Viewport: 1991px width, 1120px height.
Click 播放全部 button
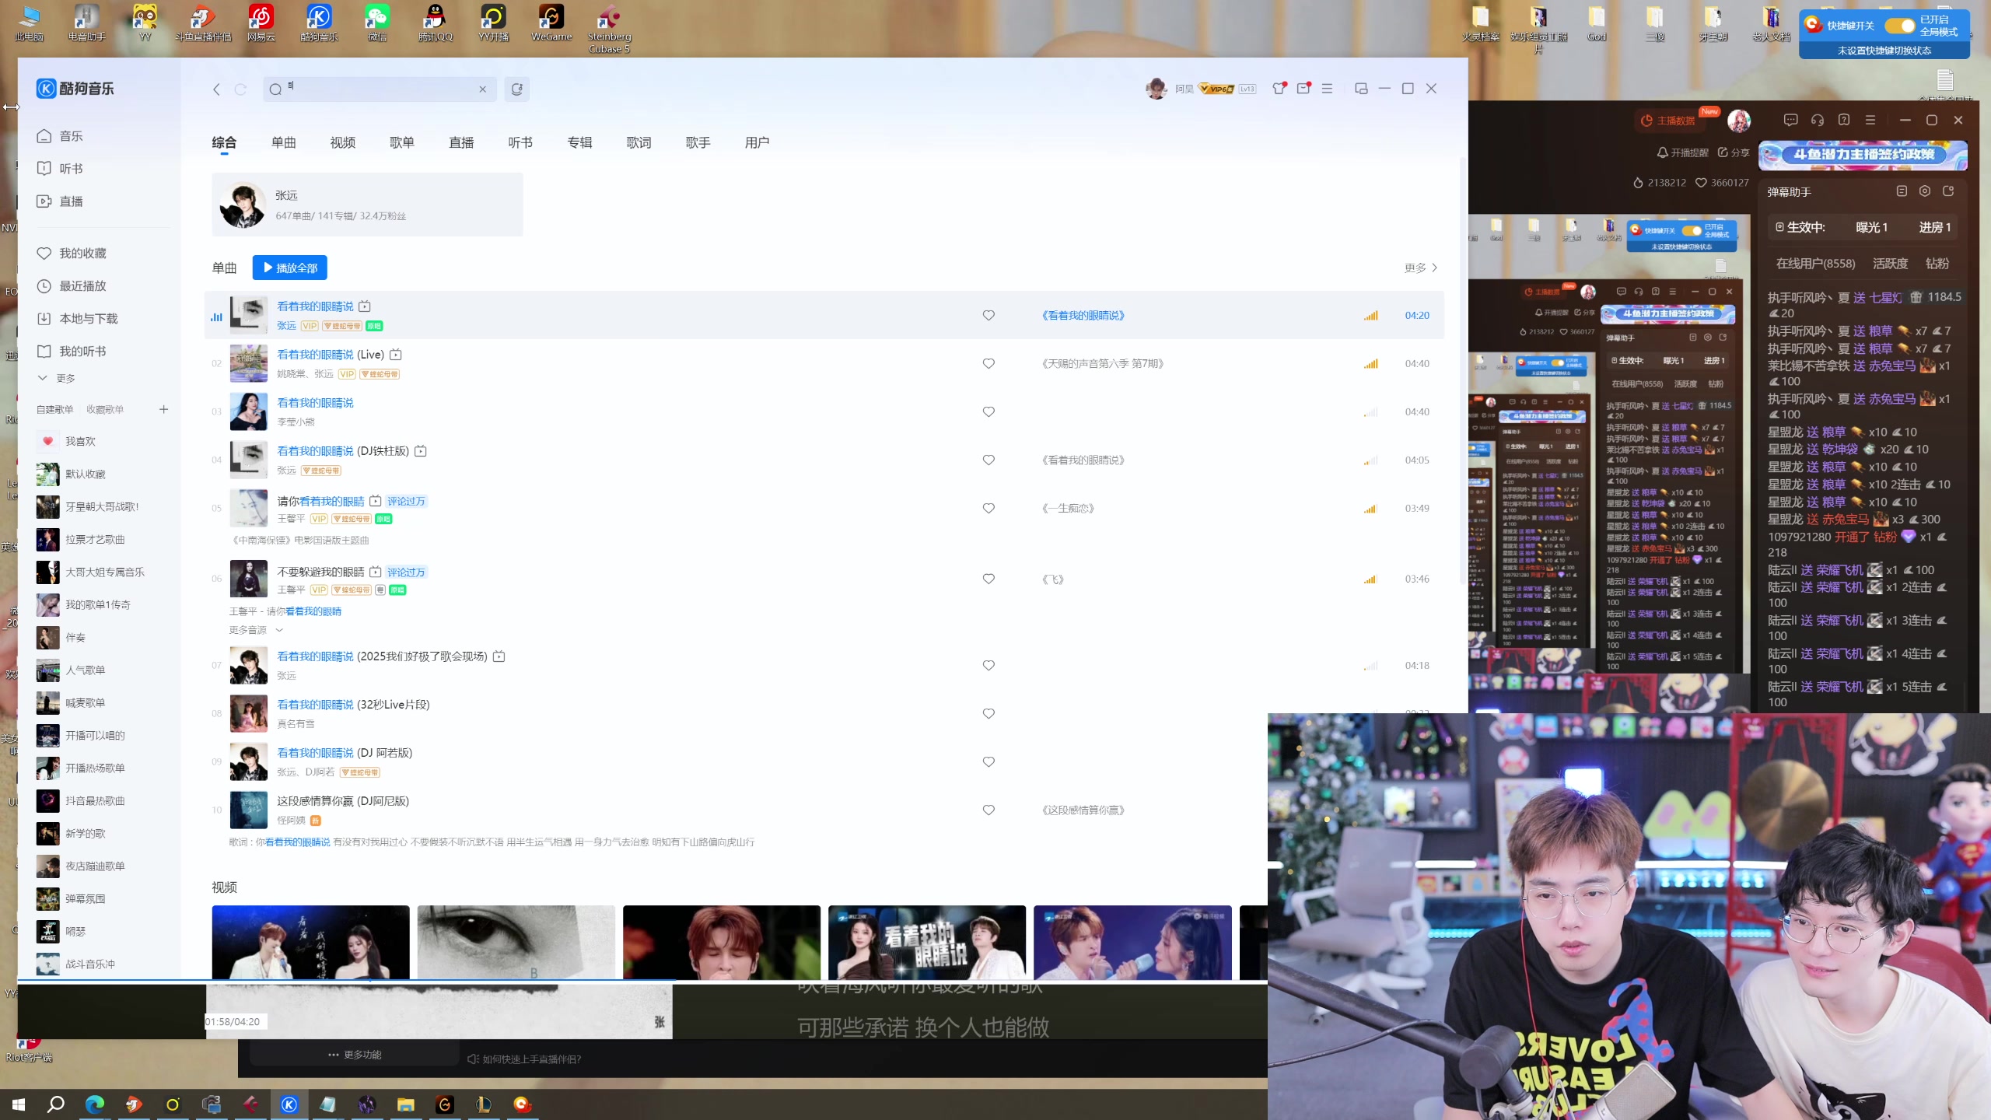pos(289,268)
